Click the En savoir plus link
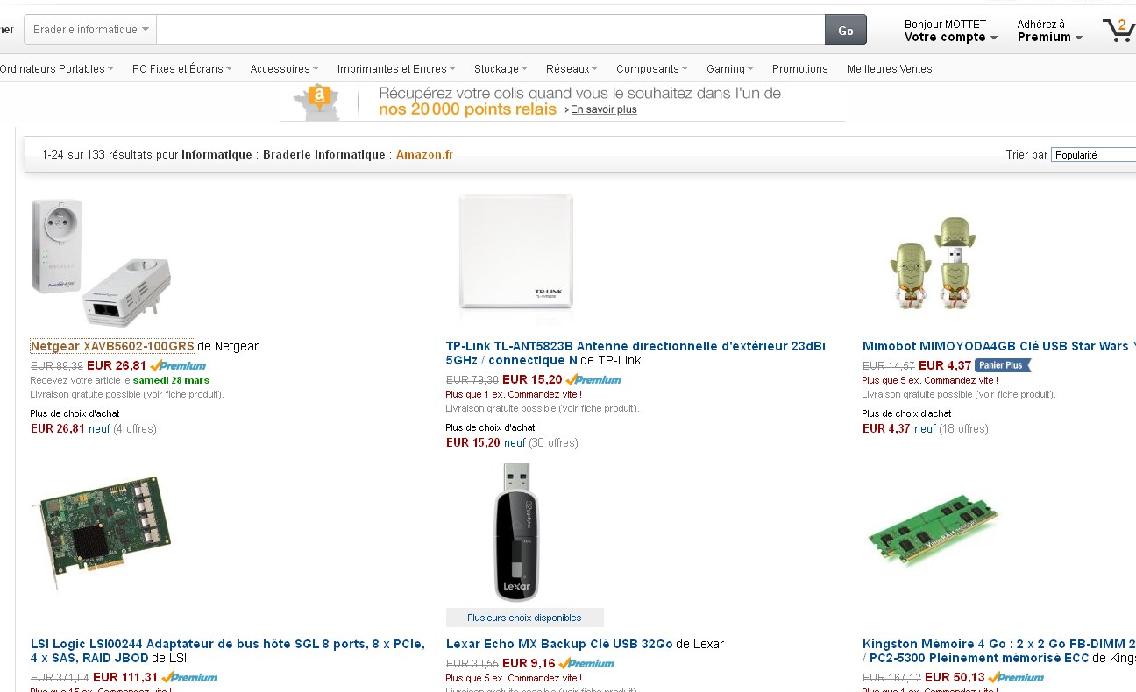The image size is (1136, 692). (603, 110)
